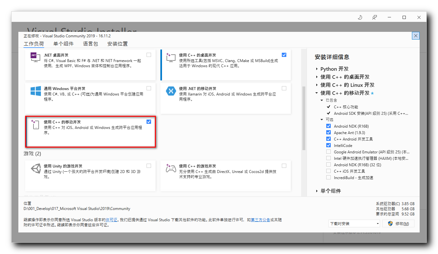Enable Google Android Emulator option

pyautogui.click(x=328, y=152)
